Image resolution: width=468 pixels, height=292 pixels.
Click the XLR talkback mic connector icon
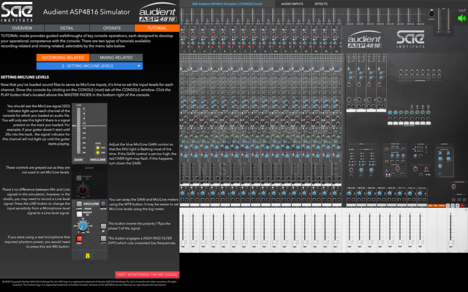(431, 14)
